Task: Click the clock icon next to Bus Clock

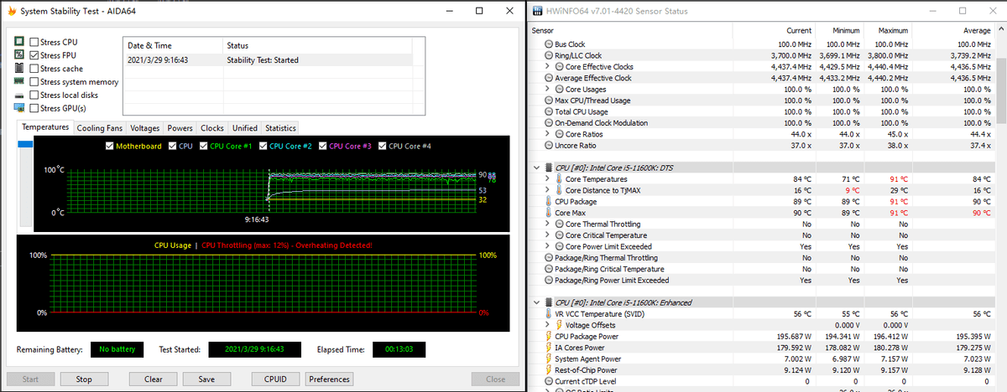Action: 549,44
